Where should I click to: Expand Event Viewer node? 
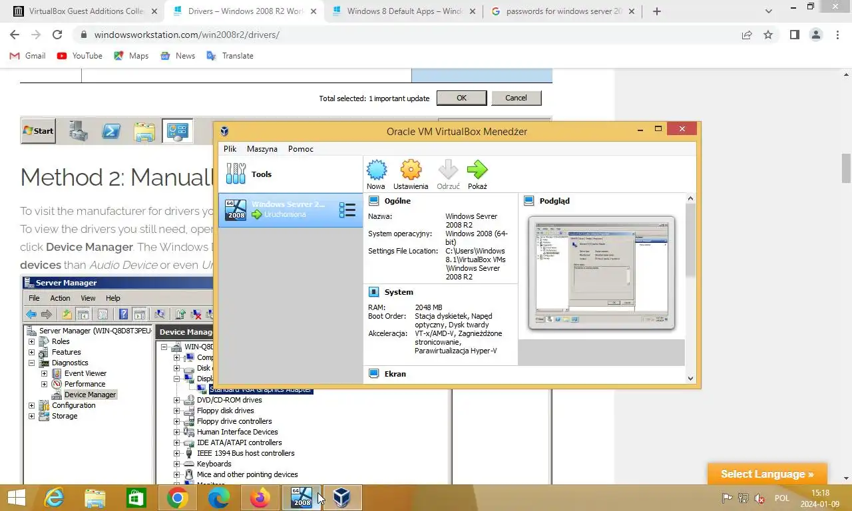point(45,373)
